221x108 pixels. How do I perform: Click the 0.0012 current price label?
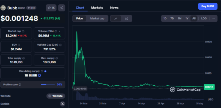click(x=209, y=87)
